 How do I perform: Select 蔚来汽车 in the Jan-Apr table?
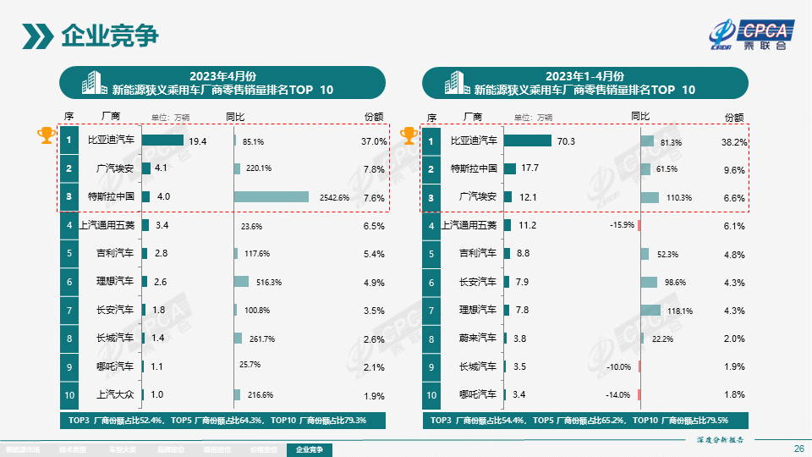click(x=477, y=338)
